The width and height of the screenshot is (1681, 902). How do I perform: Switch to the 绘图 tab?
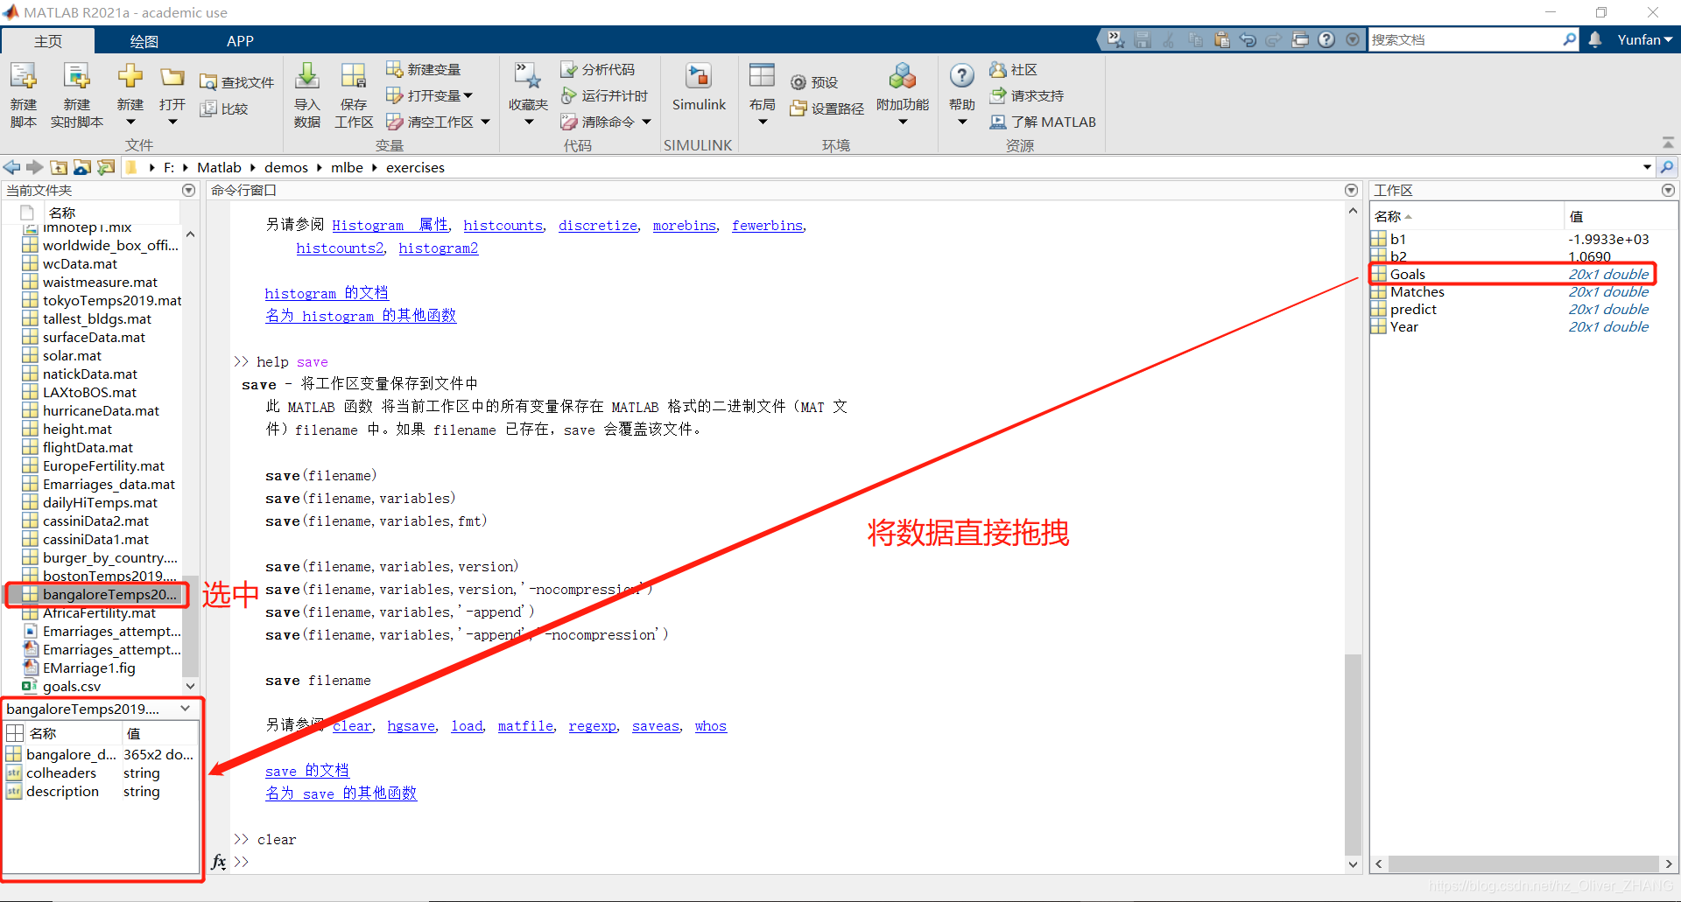pyautogui.click(x=144, y=41)
